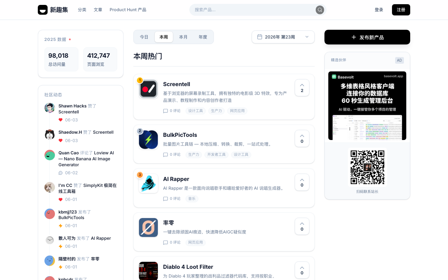448x280 pixels.
Task: Click the Diablo 4 Loot Filter title
Action: pyautogui.click(x=188, y=267)
